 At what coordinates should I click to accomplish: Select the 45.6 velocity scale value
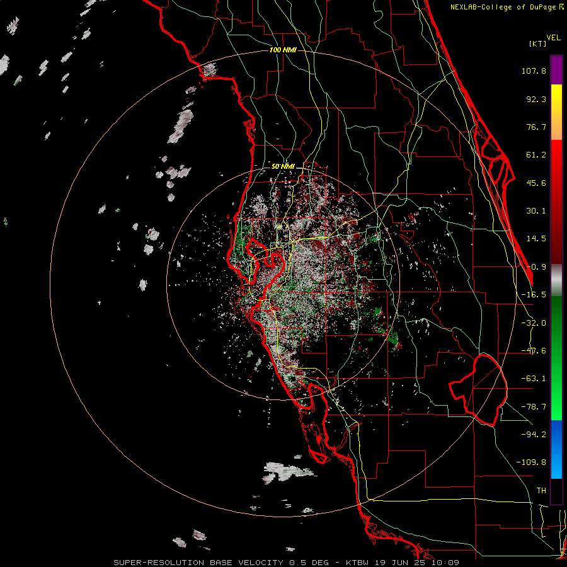tap(536, 183)
